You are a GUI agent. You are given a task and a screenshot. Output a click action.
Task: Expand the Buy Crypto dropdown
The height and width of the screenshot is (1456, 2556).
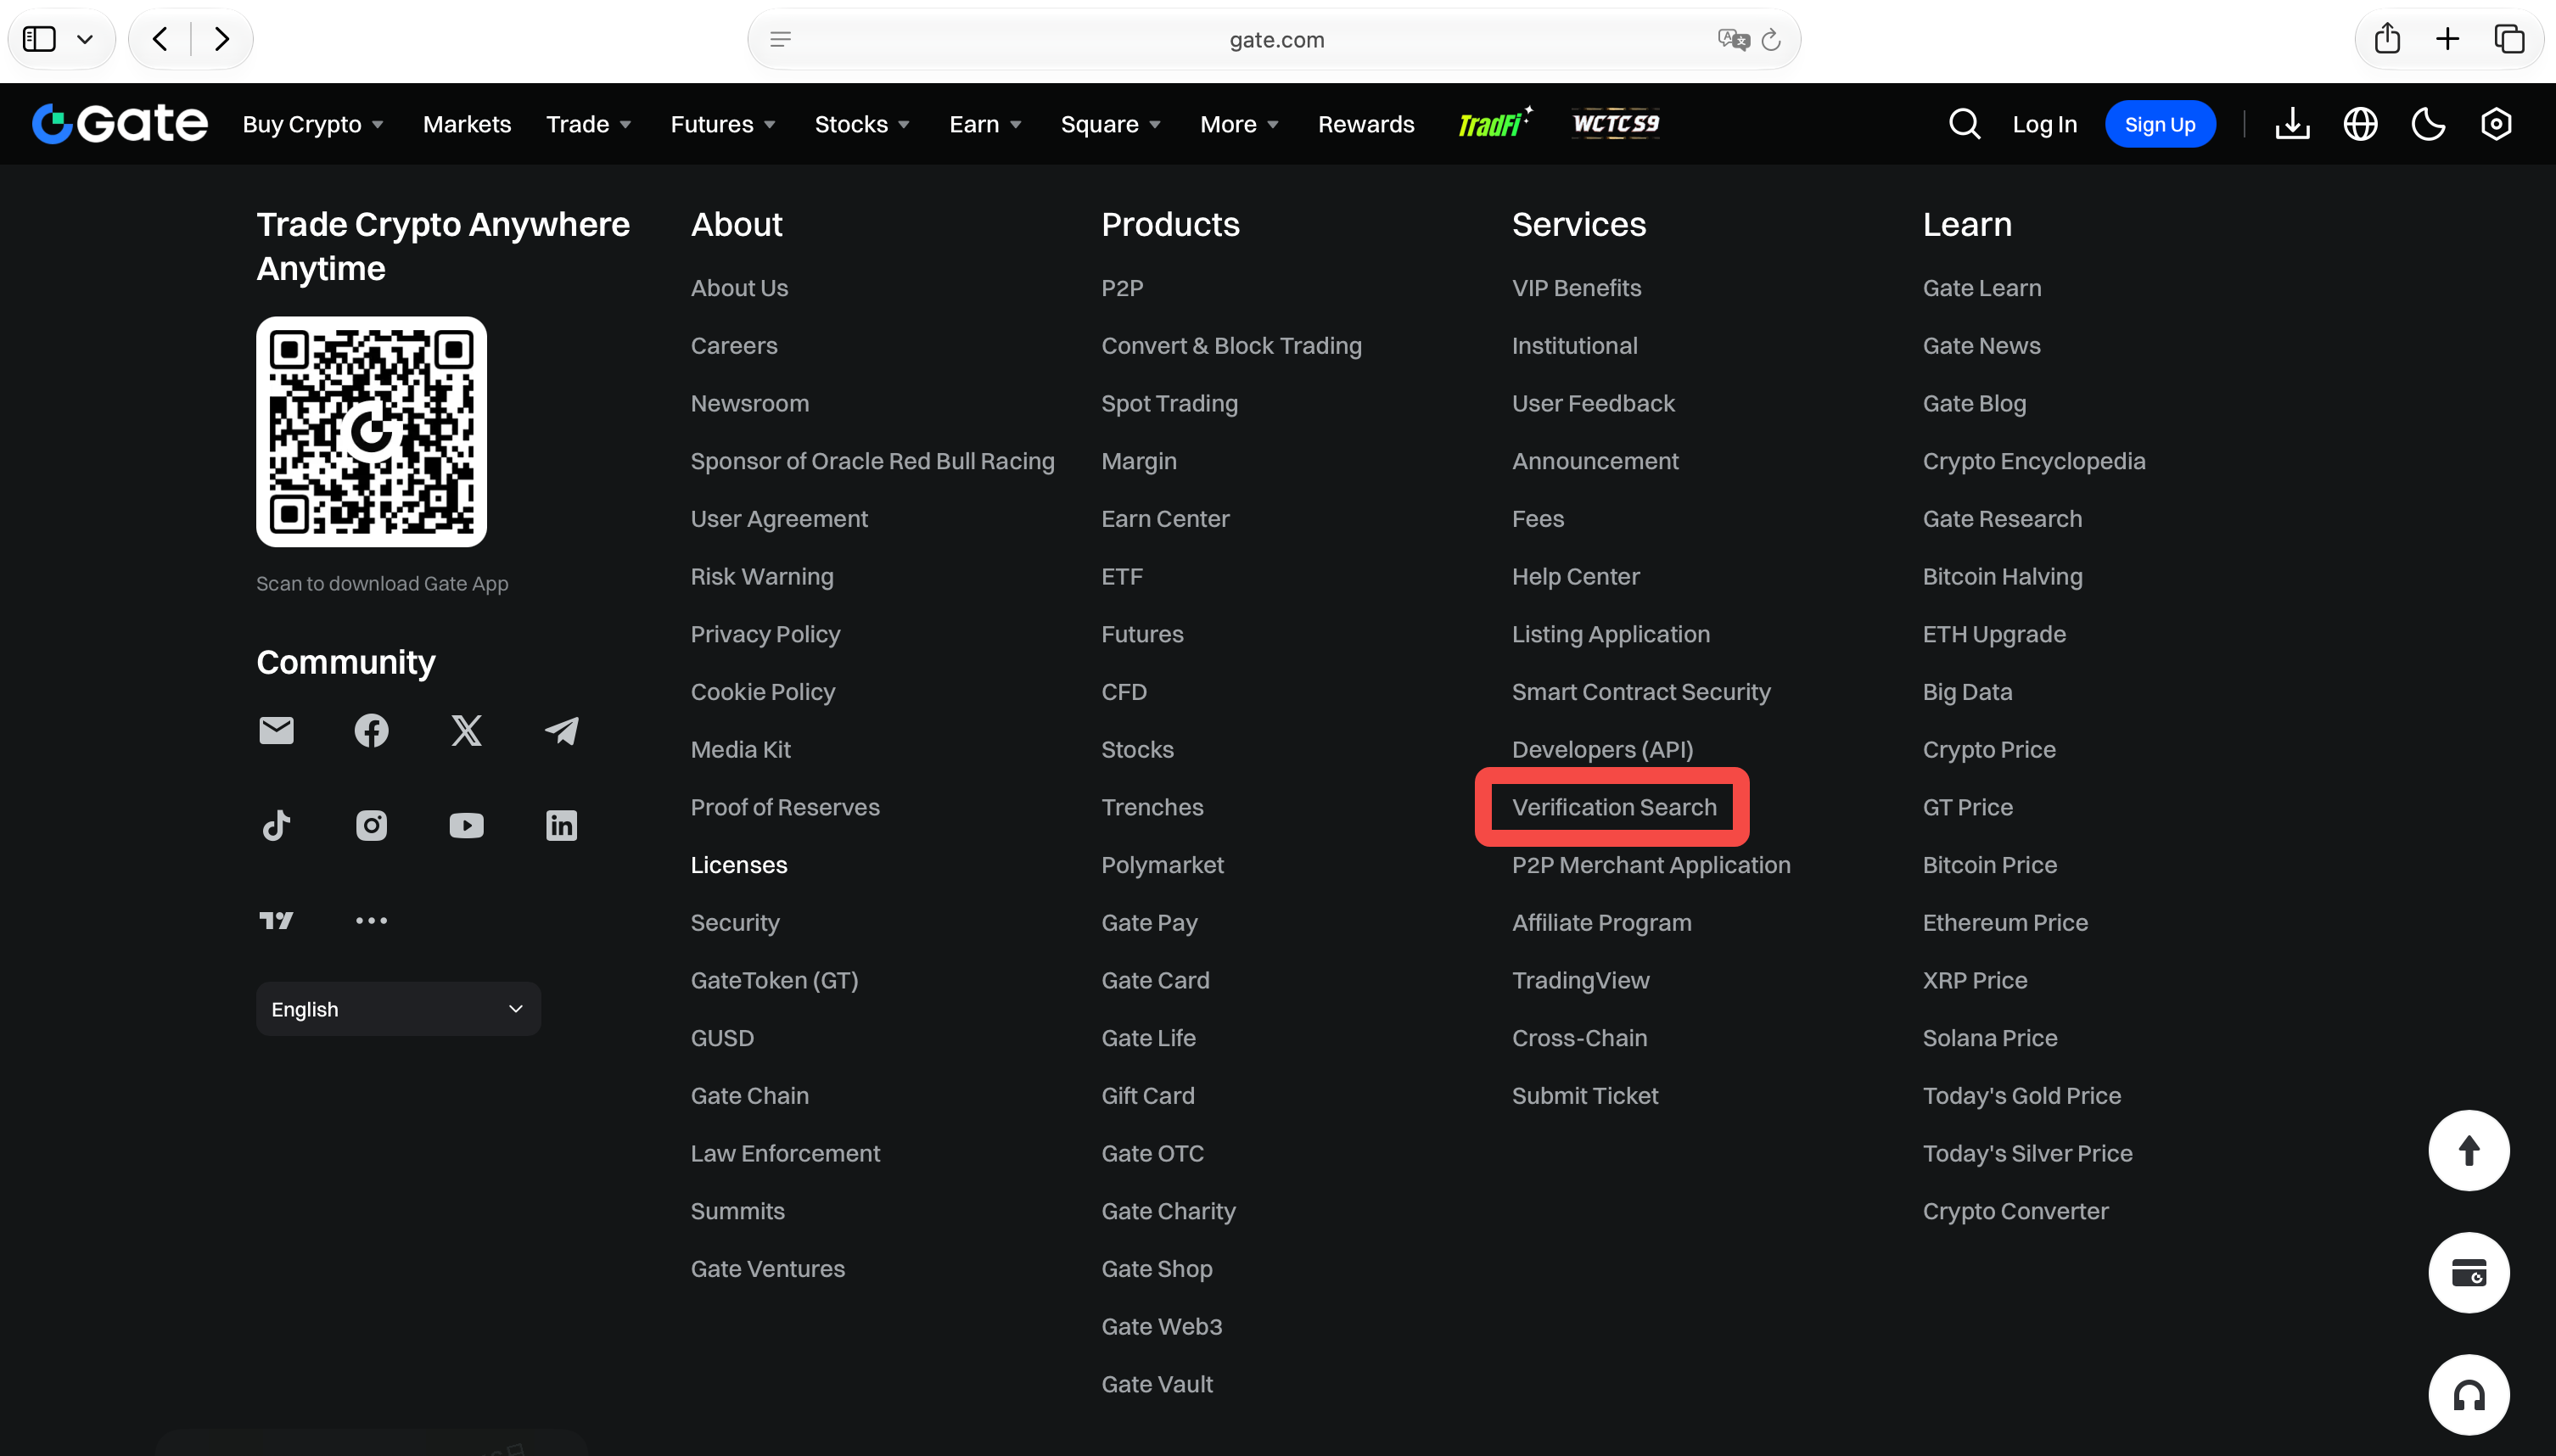click(x=313, y=124)
